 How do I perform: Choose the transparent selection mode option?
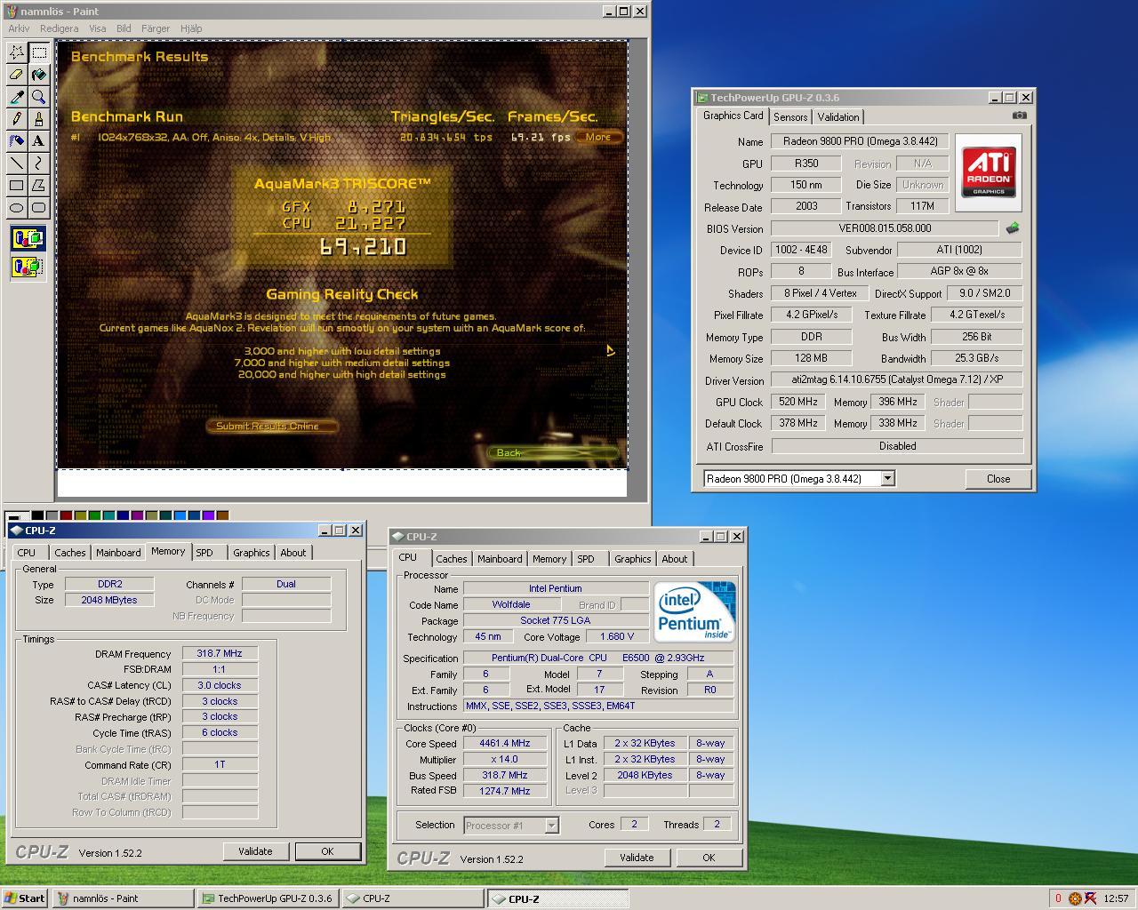click(x=28, y=266)
